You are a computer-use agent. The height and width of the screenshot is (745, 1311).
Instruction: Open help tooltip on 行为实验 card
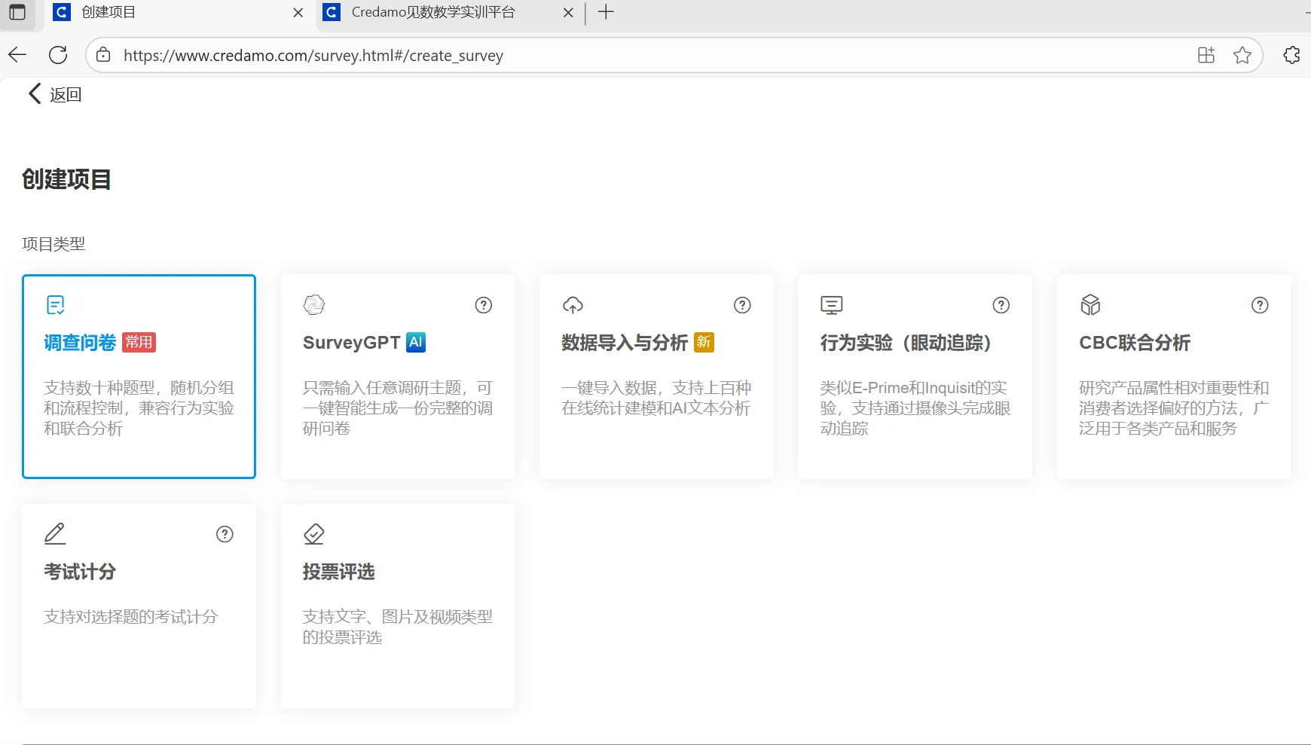[x=1001, y=305]
